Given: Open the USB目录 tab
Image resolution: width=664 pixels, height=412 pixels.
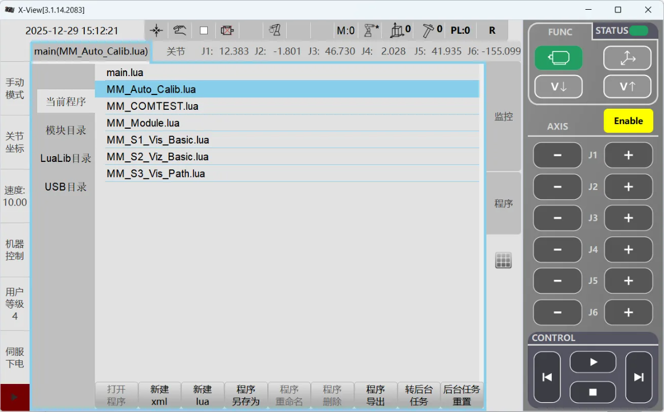Looking at the screenshot, I should point(65,187).
